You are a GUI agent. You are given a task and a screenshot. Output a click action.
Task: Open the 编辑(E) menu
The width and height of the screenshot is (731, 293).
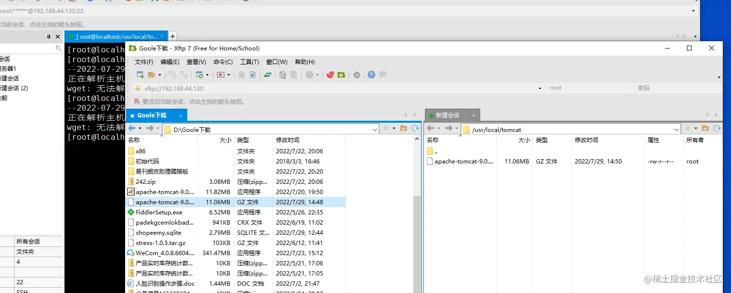tap(170, 62)
